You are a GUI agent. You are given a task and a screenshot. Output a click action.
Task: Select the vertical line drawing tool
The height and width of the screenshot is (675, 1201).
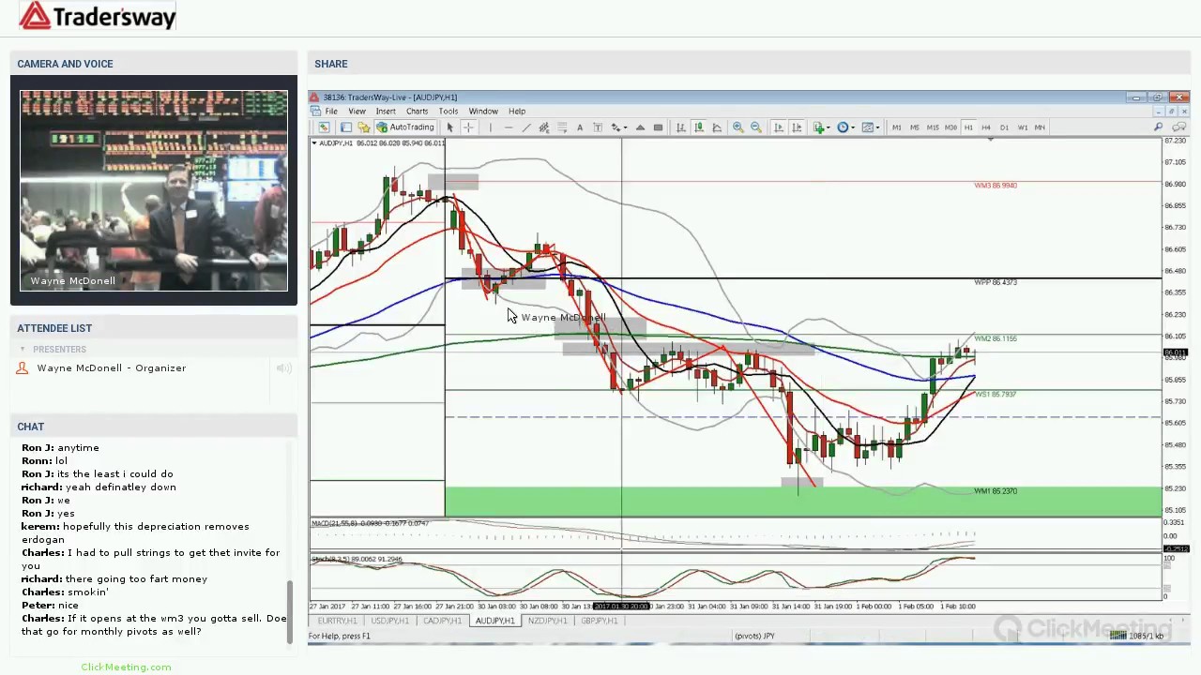[491, 127]
